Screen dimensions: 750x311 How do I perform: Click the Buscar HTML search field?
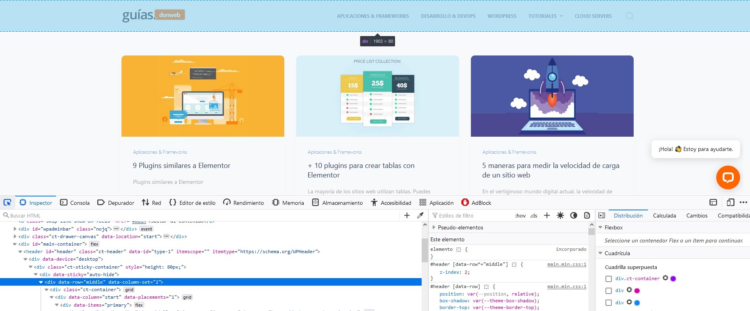pos(199,216)
